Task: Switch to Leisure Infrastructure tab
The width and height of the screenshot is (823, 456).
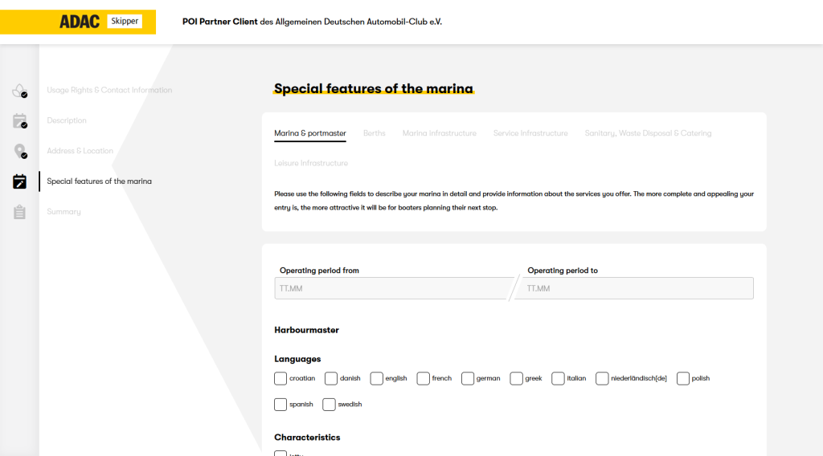Action: click(311, 163)
